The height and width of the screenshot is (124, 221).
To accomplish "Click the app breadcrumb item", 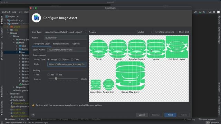I will pyautogui.click(x=14, y=12).
